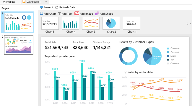Switch to the Workspace tab
Viewport: 192px width, 106px height.
pyautogui.click(x=9, y=2)
